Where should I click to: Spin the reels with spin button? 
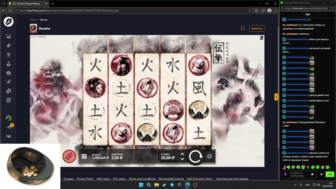coord(196,156)
